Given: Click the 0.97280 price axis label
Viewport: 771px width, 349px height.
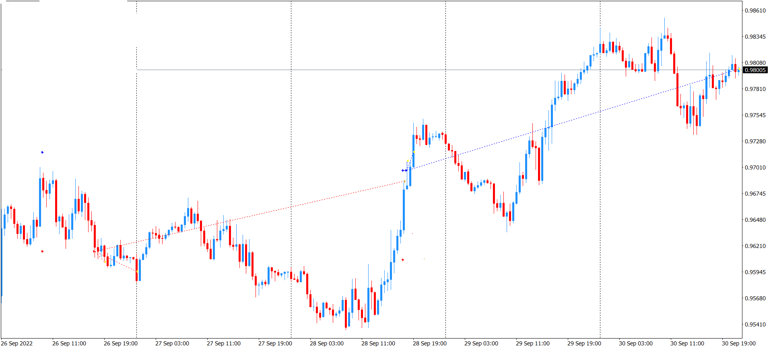Looking at the screenshot, I should point(755,141).
